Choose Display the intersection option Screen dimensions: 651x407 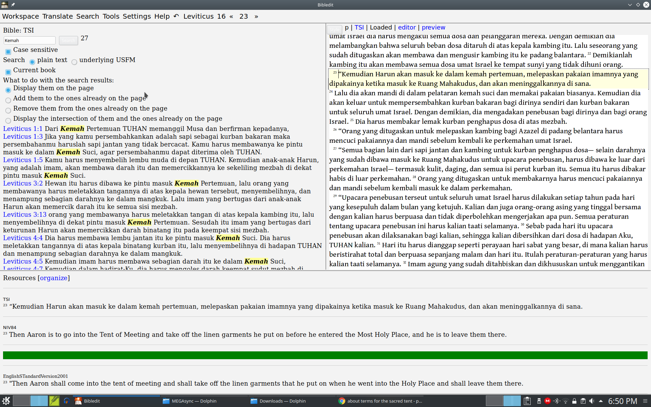pyautogui.click(x=8, y=121)
